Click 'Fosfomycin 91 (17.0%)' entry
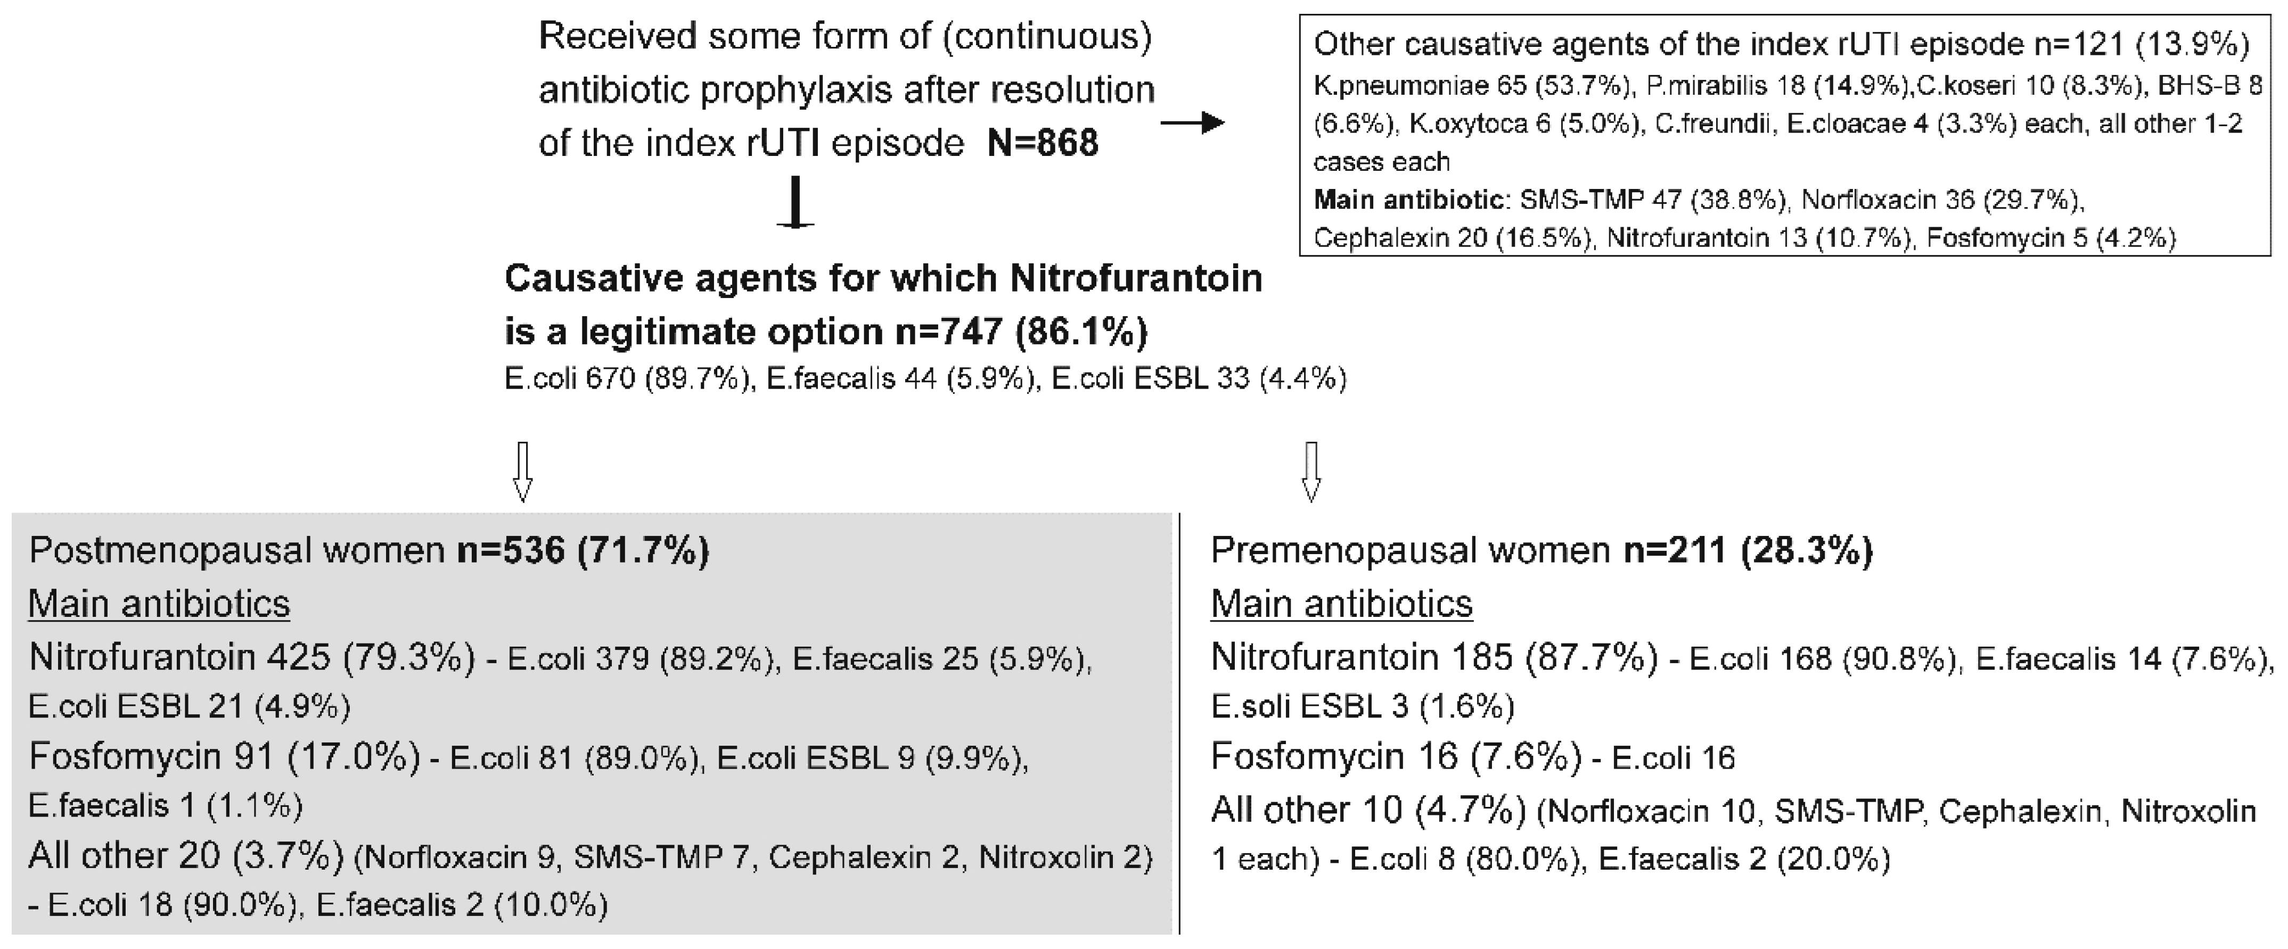The width and height of the screenshot is (2288, 949). click(224, 756)
